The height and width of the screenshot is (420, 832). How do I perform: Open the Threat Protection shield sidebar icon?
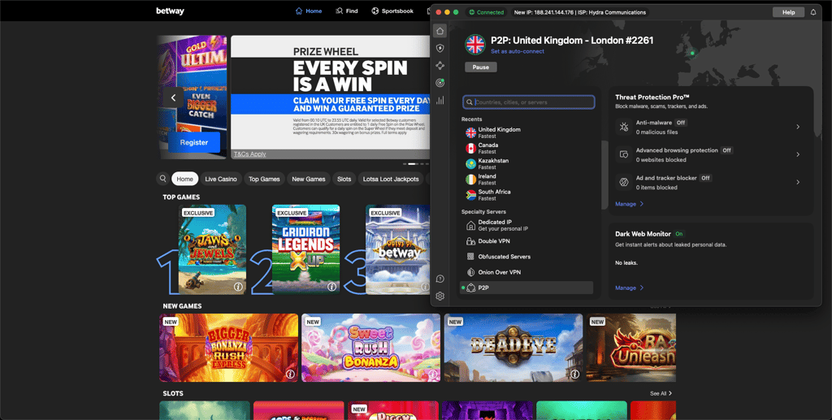[x=440, y=48]
